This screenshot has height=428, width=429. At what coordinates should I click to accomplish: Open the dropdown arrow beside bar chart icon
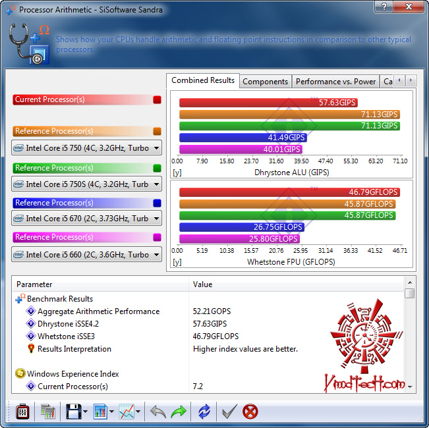[111, 412]
